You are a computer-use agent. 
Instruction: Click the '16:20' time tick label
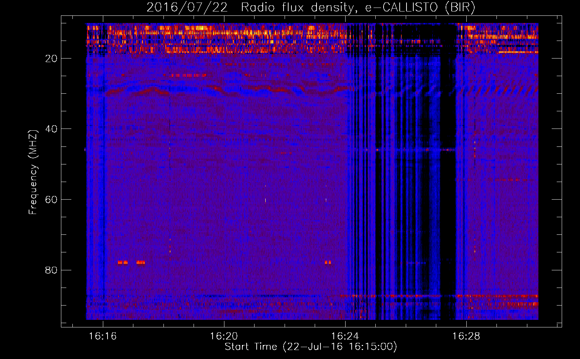tap(224, 336)
